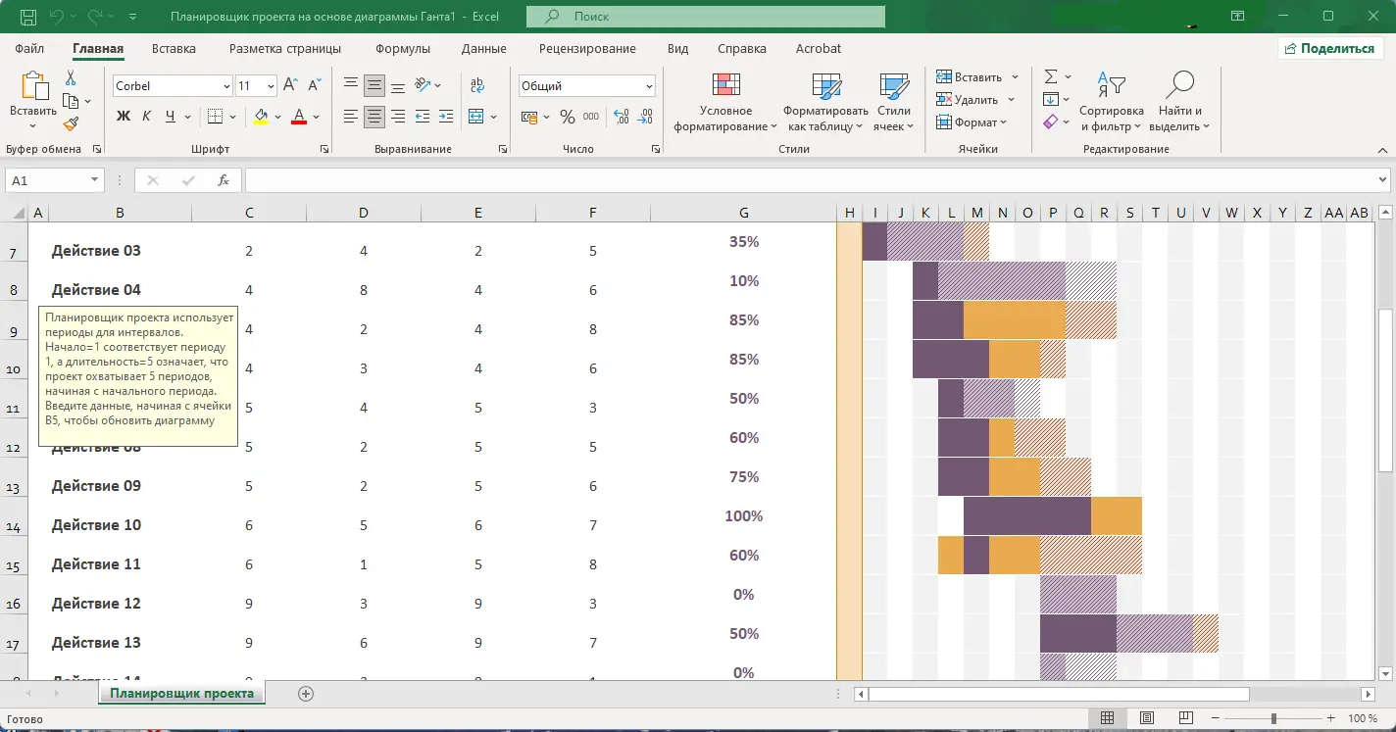Image resolution: width=1396 pixels, height=732 pixels.
Task: Open the Рецензирование menu tab
Action: pos(585,48)
